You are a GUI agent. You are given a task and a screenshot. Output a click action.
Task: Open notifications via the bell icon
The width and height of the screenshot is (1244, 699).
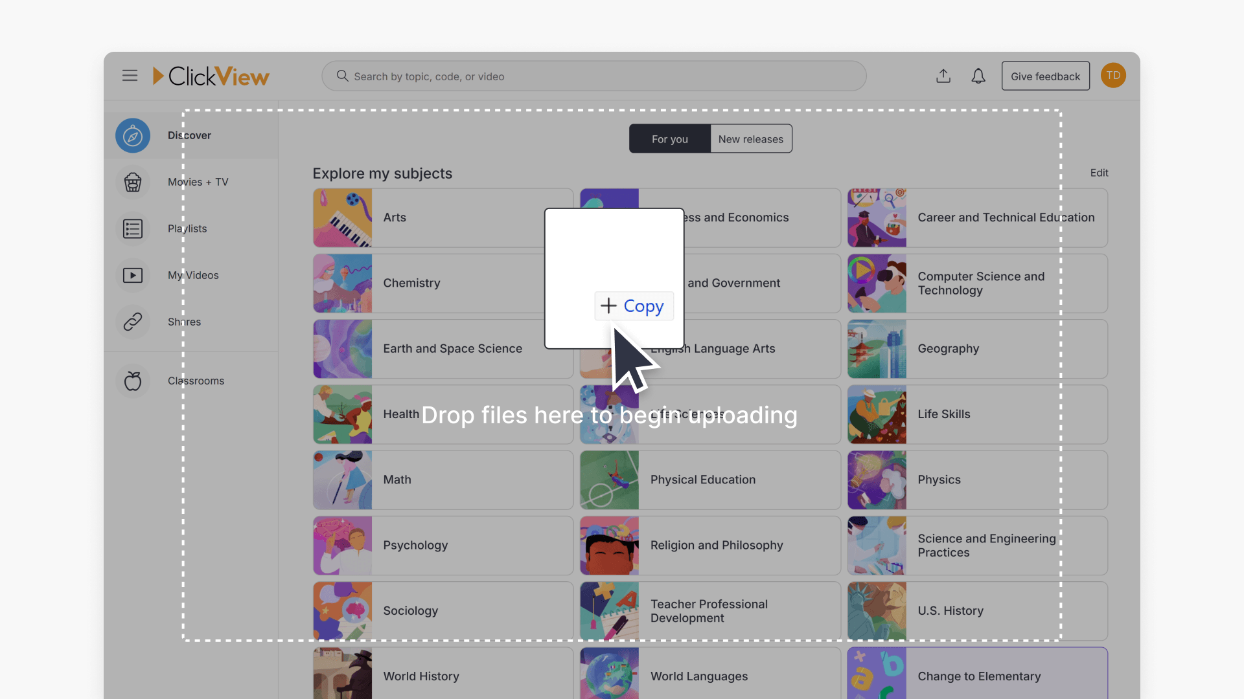[978, 76]
